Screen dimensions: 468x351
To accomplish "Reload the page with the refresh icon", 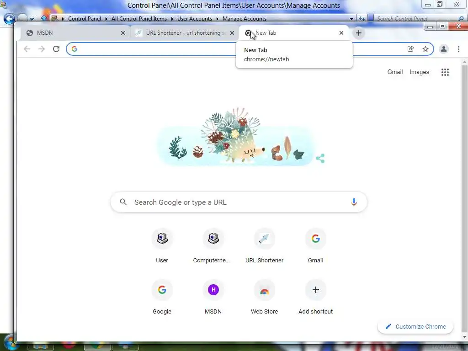I will point(56,49).
